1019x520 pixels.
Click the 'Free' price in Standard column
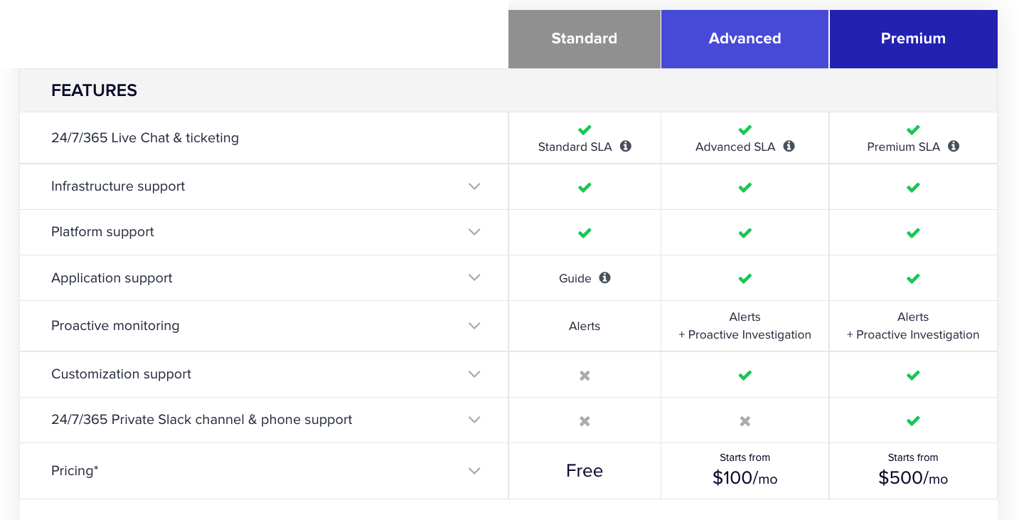585,471
